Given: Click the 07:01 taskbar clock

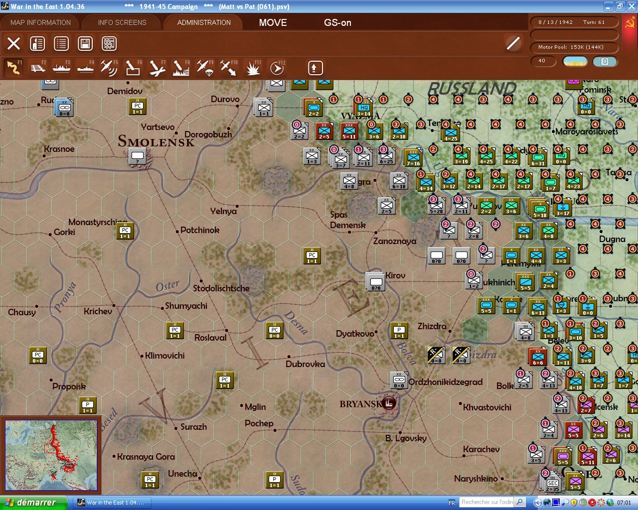Looking at the screenshot, I should pos(624,503).
